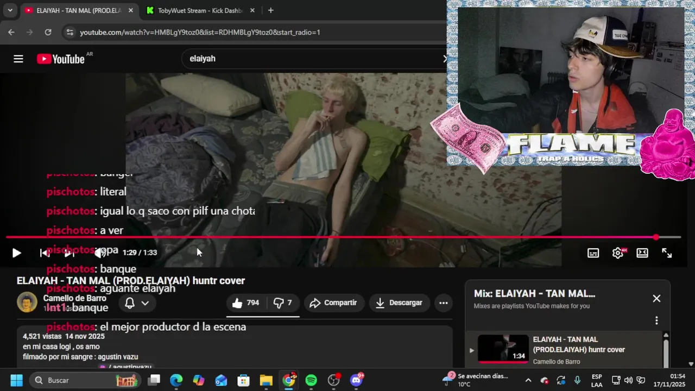Open system volume speaker in tray
This screenshot has width=695, height=391.
pos(628,380)
